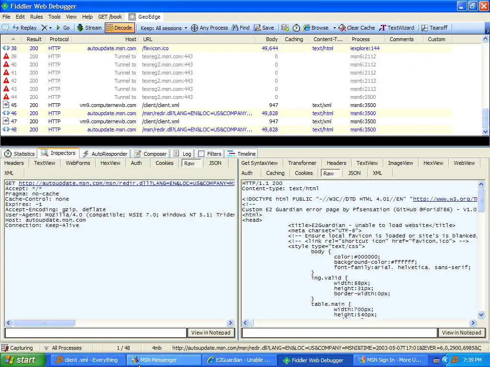This screenshot has height=367, width=490.
Task: Click the Remove X icon in toolbar
Action: point(45,28)
